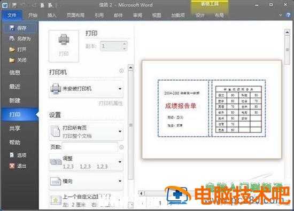
Task: Click the print preview page thumbnail
Action: (212, 110)
